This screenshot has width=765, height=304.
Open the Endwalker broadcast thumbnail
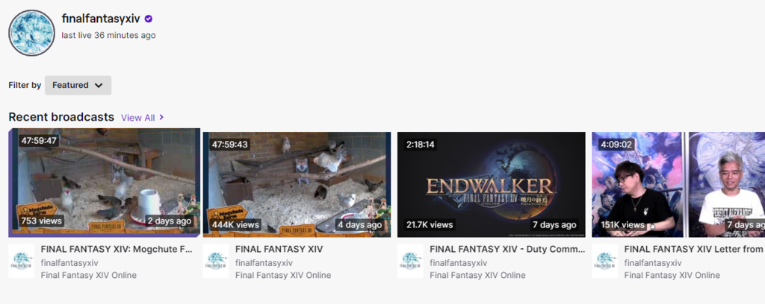pyautogui.click(x=492, y=184)
